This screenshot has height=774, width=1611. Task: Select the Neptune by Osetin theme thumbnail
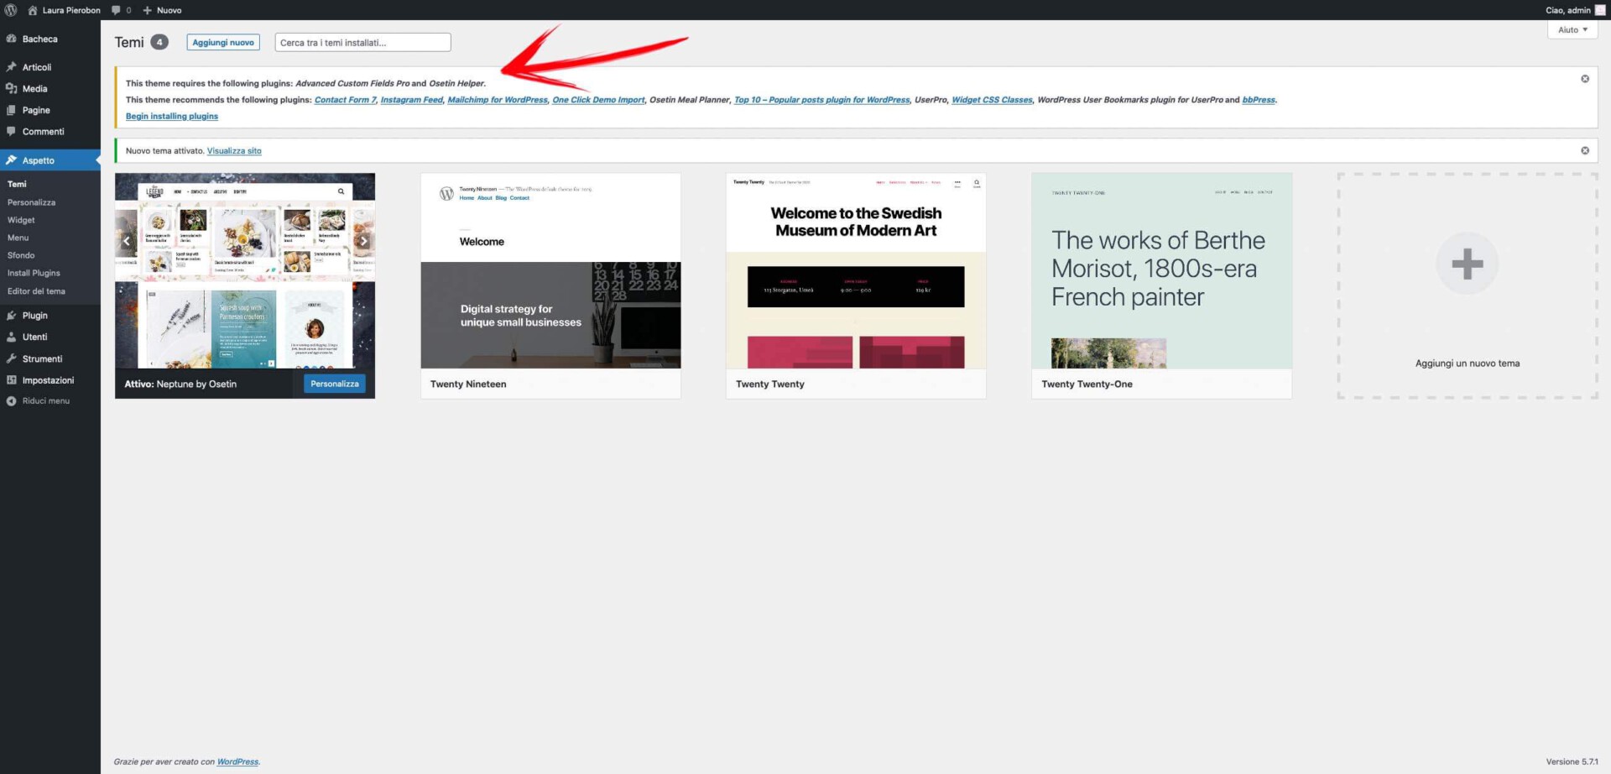pyautogui.click(x=245, y=270)
